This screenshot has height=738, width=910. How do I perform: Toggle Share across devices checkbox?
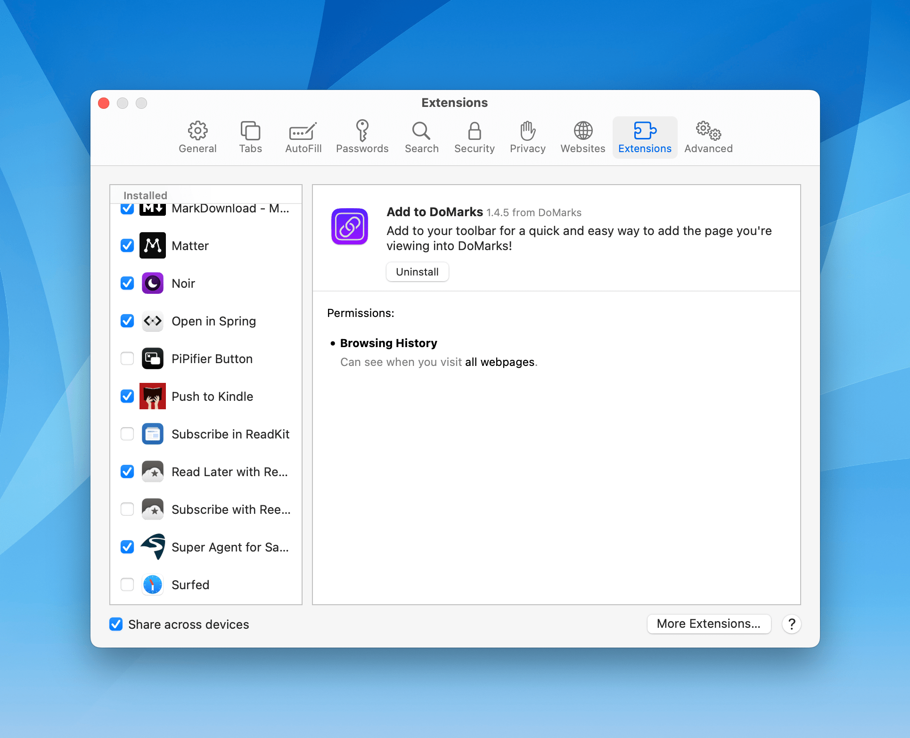pyautogui.click(x=116, y=624)
